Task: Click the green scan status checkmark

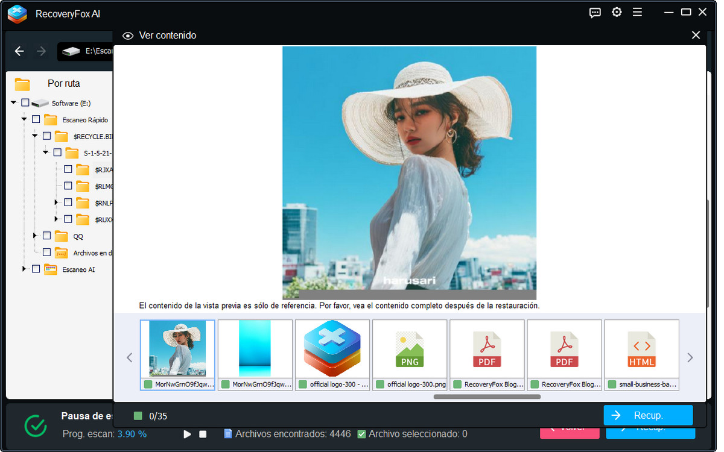Action: click(x=35, y=425)
